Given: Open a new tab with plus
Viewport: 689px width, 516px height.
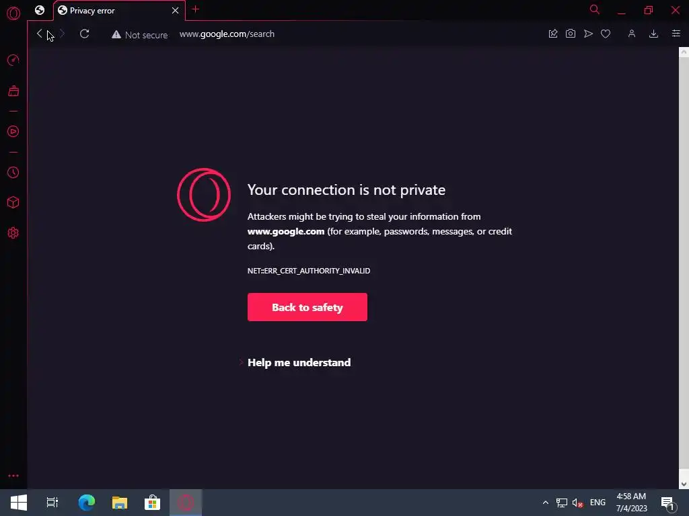Looking at the screenshot, I should [196, 9].
